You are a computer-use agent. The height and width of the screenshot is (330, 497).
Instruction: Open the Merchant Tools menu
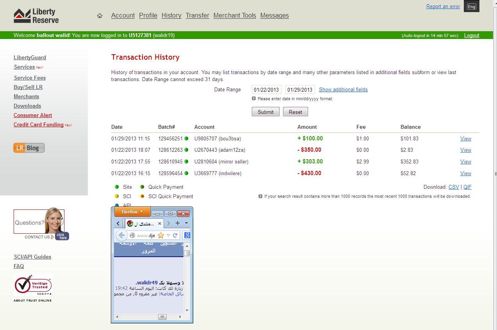[235, 16]
